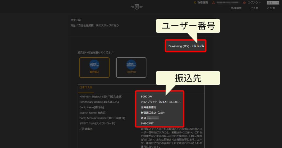Click SWIFT code value SMBCJPJT
This screenshot has width=282, height=148.
pyautogui.click(x=147, y=123)
